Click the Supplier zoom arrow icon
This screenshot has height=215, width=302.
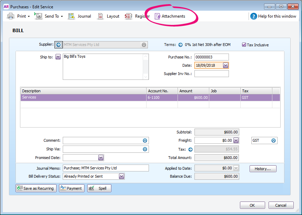click(x=59, y=45)
